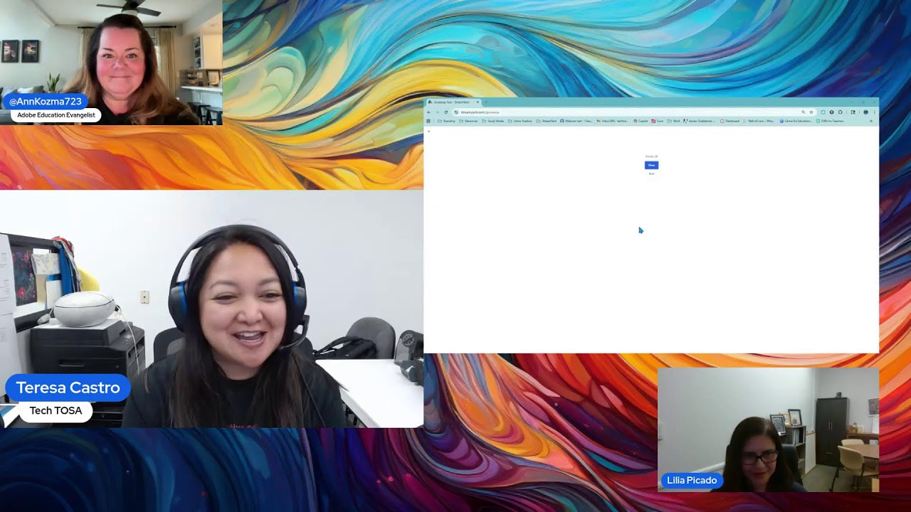Viewport: 911px width, 512px height.
Task: Open the Chrome apps grid shortcut
Action: pos(428,121)
